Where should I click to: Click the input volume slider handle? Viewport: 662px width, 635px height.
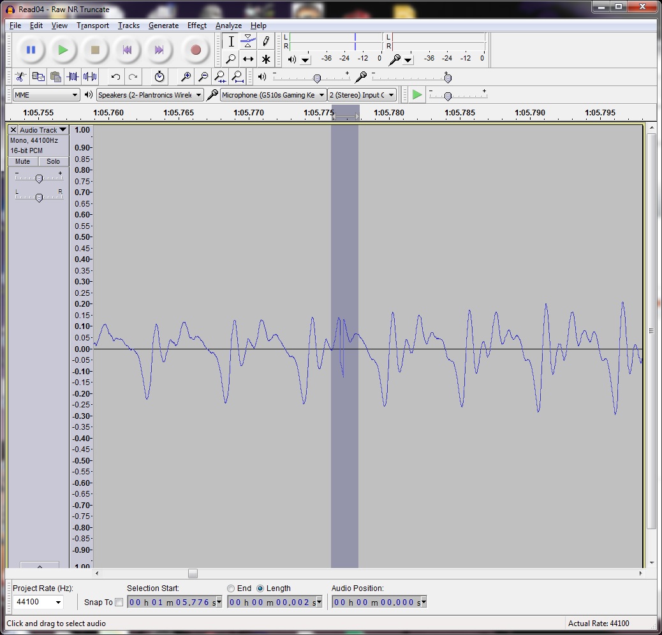(448, 78)
